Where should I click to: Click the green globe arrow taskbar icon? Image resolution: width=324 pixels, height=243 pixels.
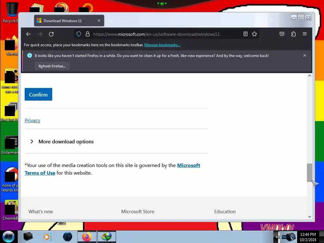107,237
